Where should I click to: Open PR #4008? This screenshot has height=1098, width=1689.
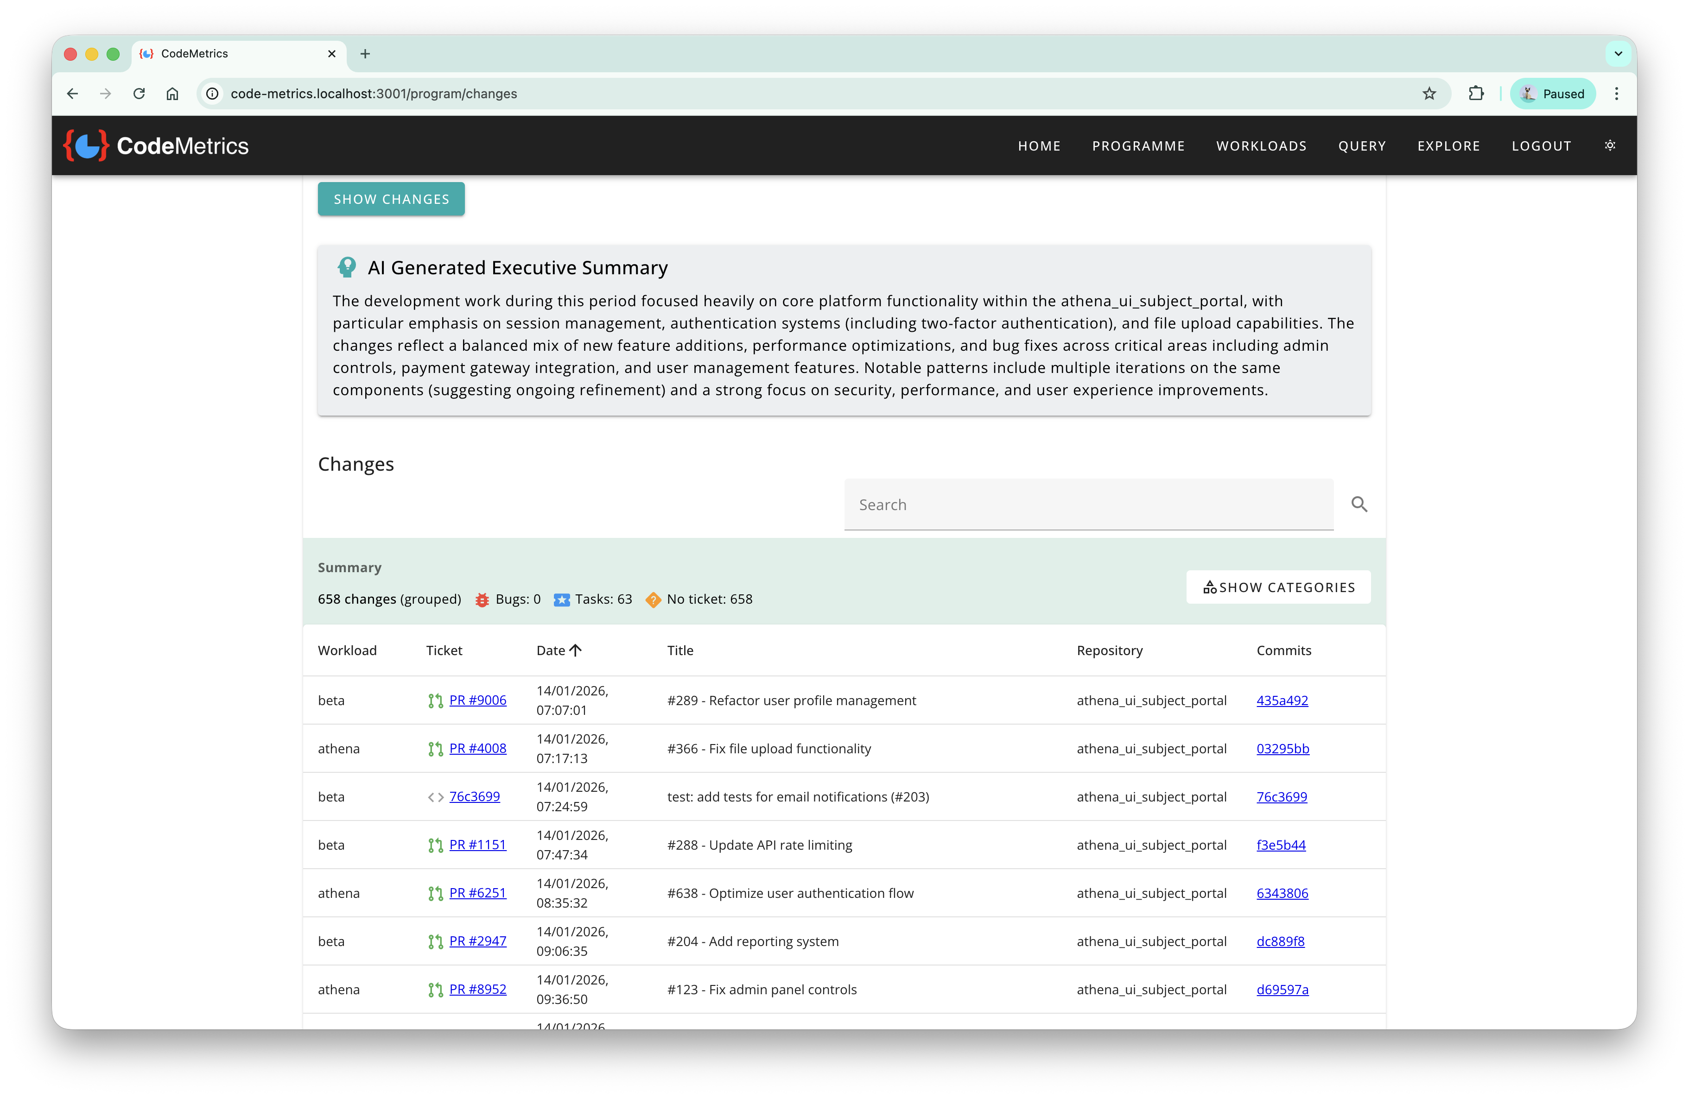coord(477,748)
